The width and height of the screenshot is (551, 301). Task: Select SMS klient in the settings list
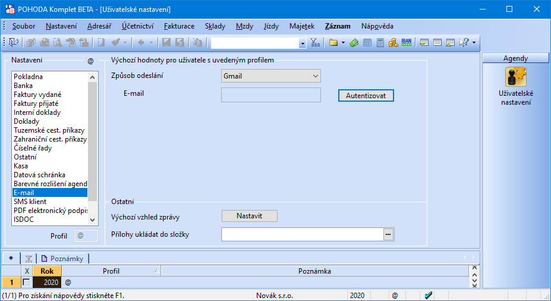point(50,202)
